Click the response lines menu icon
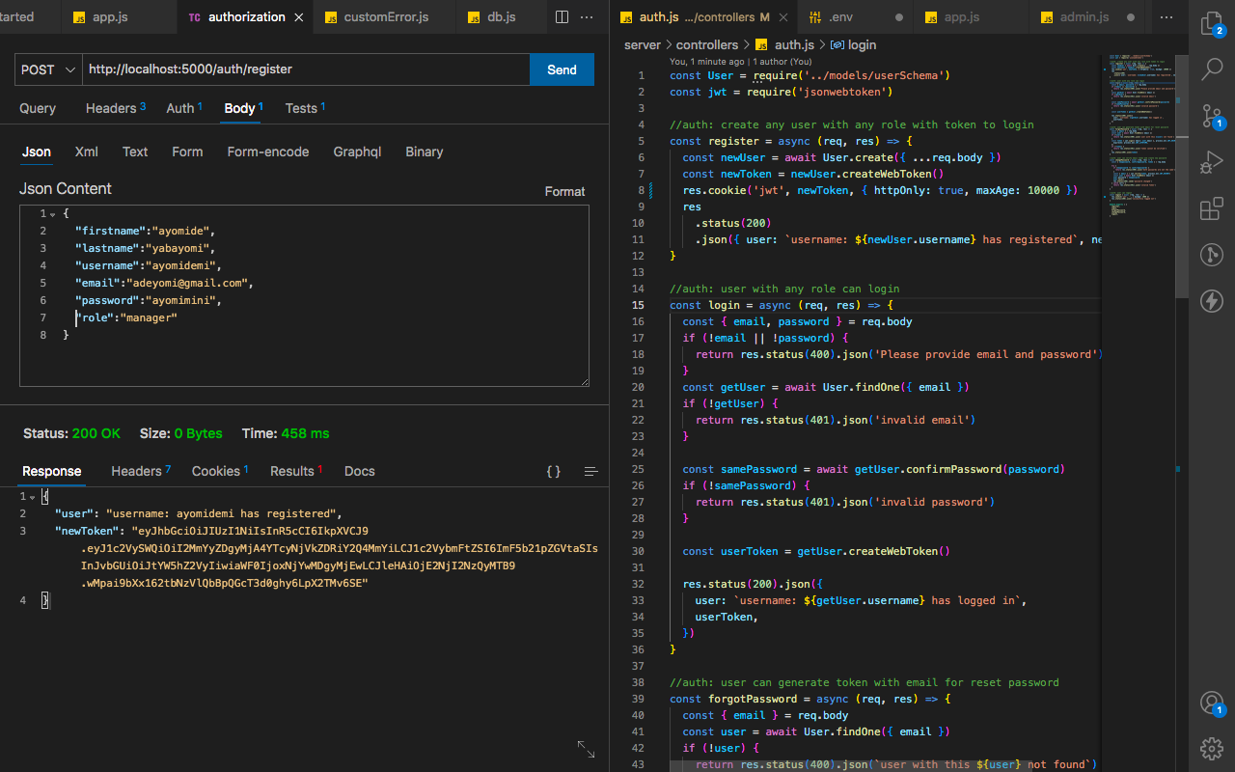The height and width of the screenshot is (772, 1235). point(591,472)
